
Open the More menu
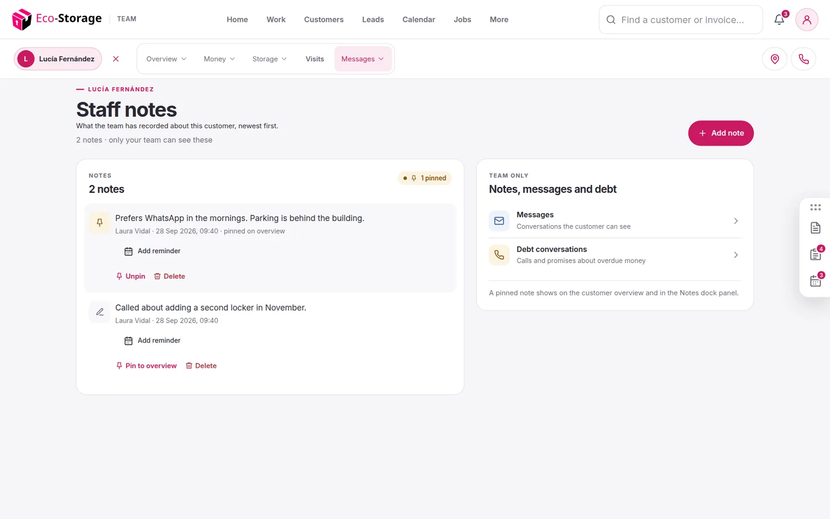[x=499, y=20]
